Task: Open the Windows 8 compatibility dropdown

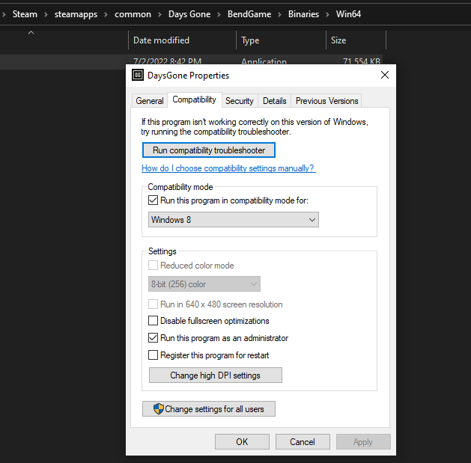Action: (x=234, y=220)
